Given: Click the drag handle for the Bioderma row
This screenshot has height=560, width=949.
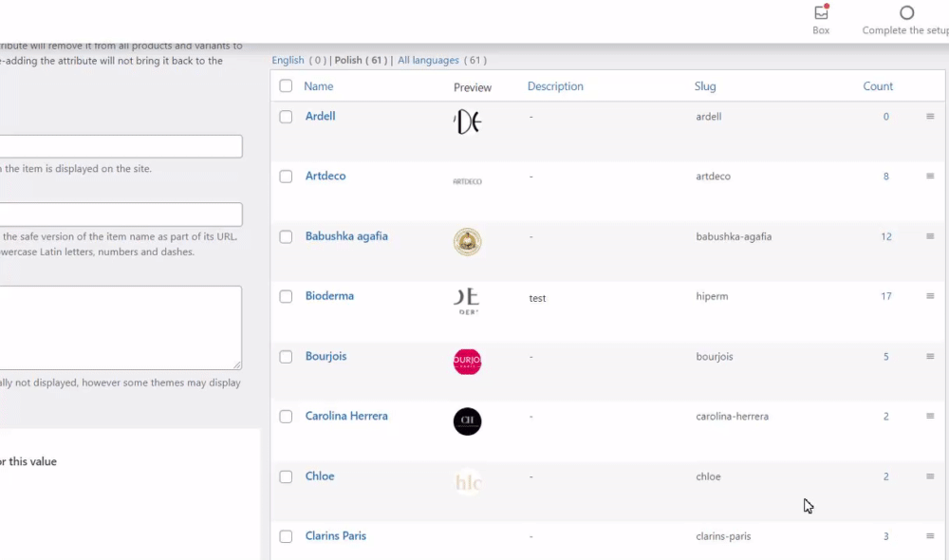Looking at the screenshot, I should coord(930,296).
